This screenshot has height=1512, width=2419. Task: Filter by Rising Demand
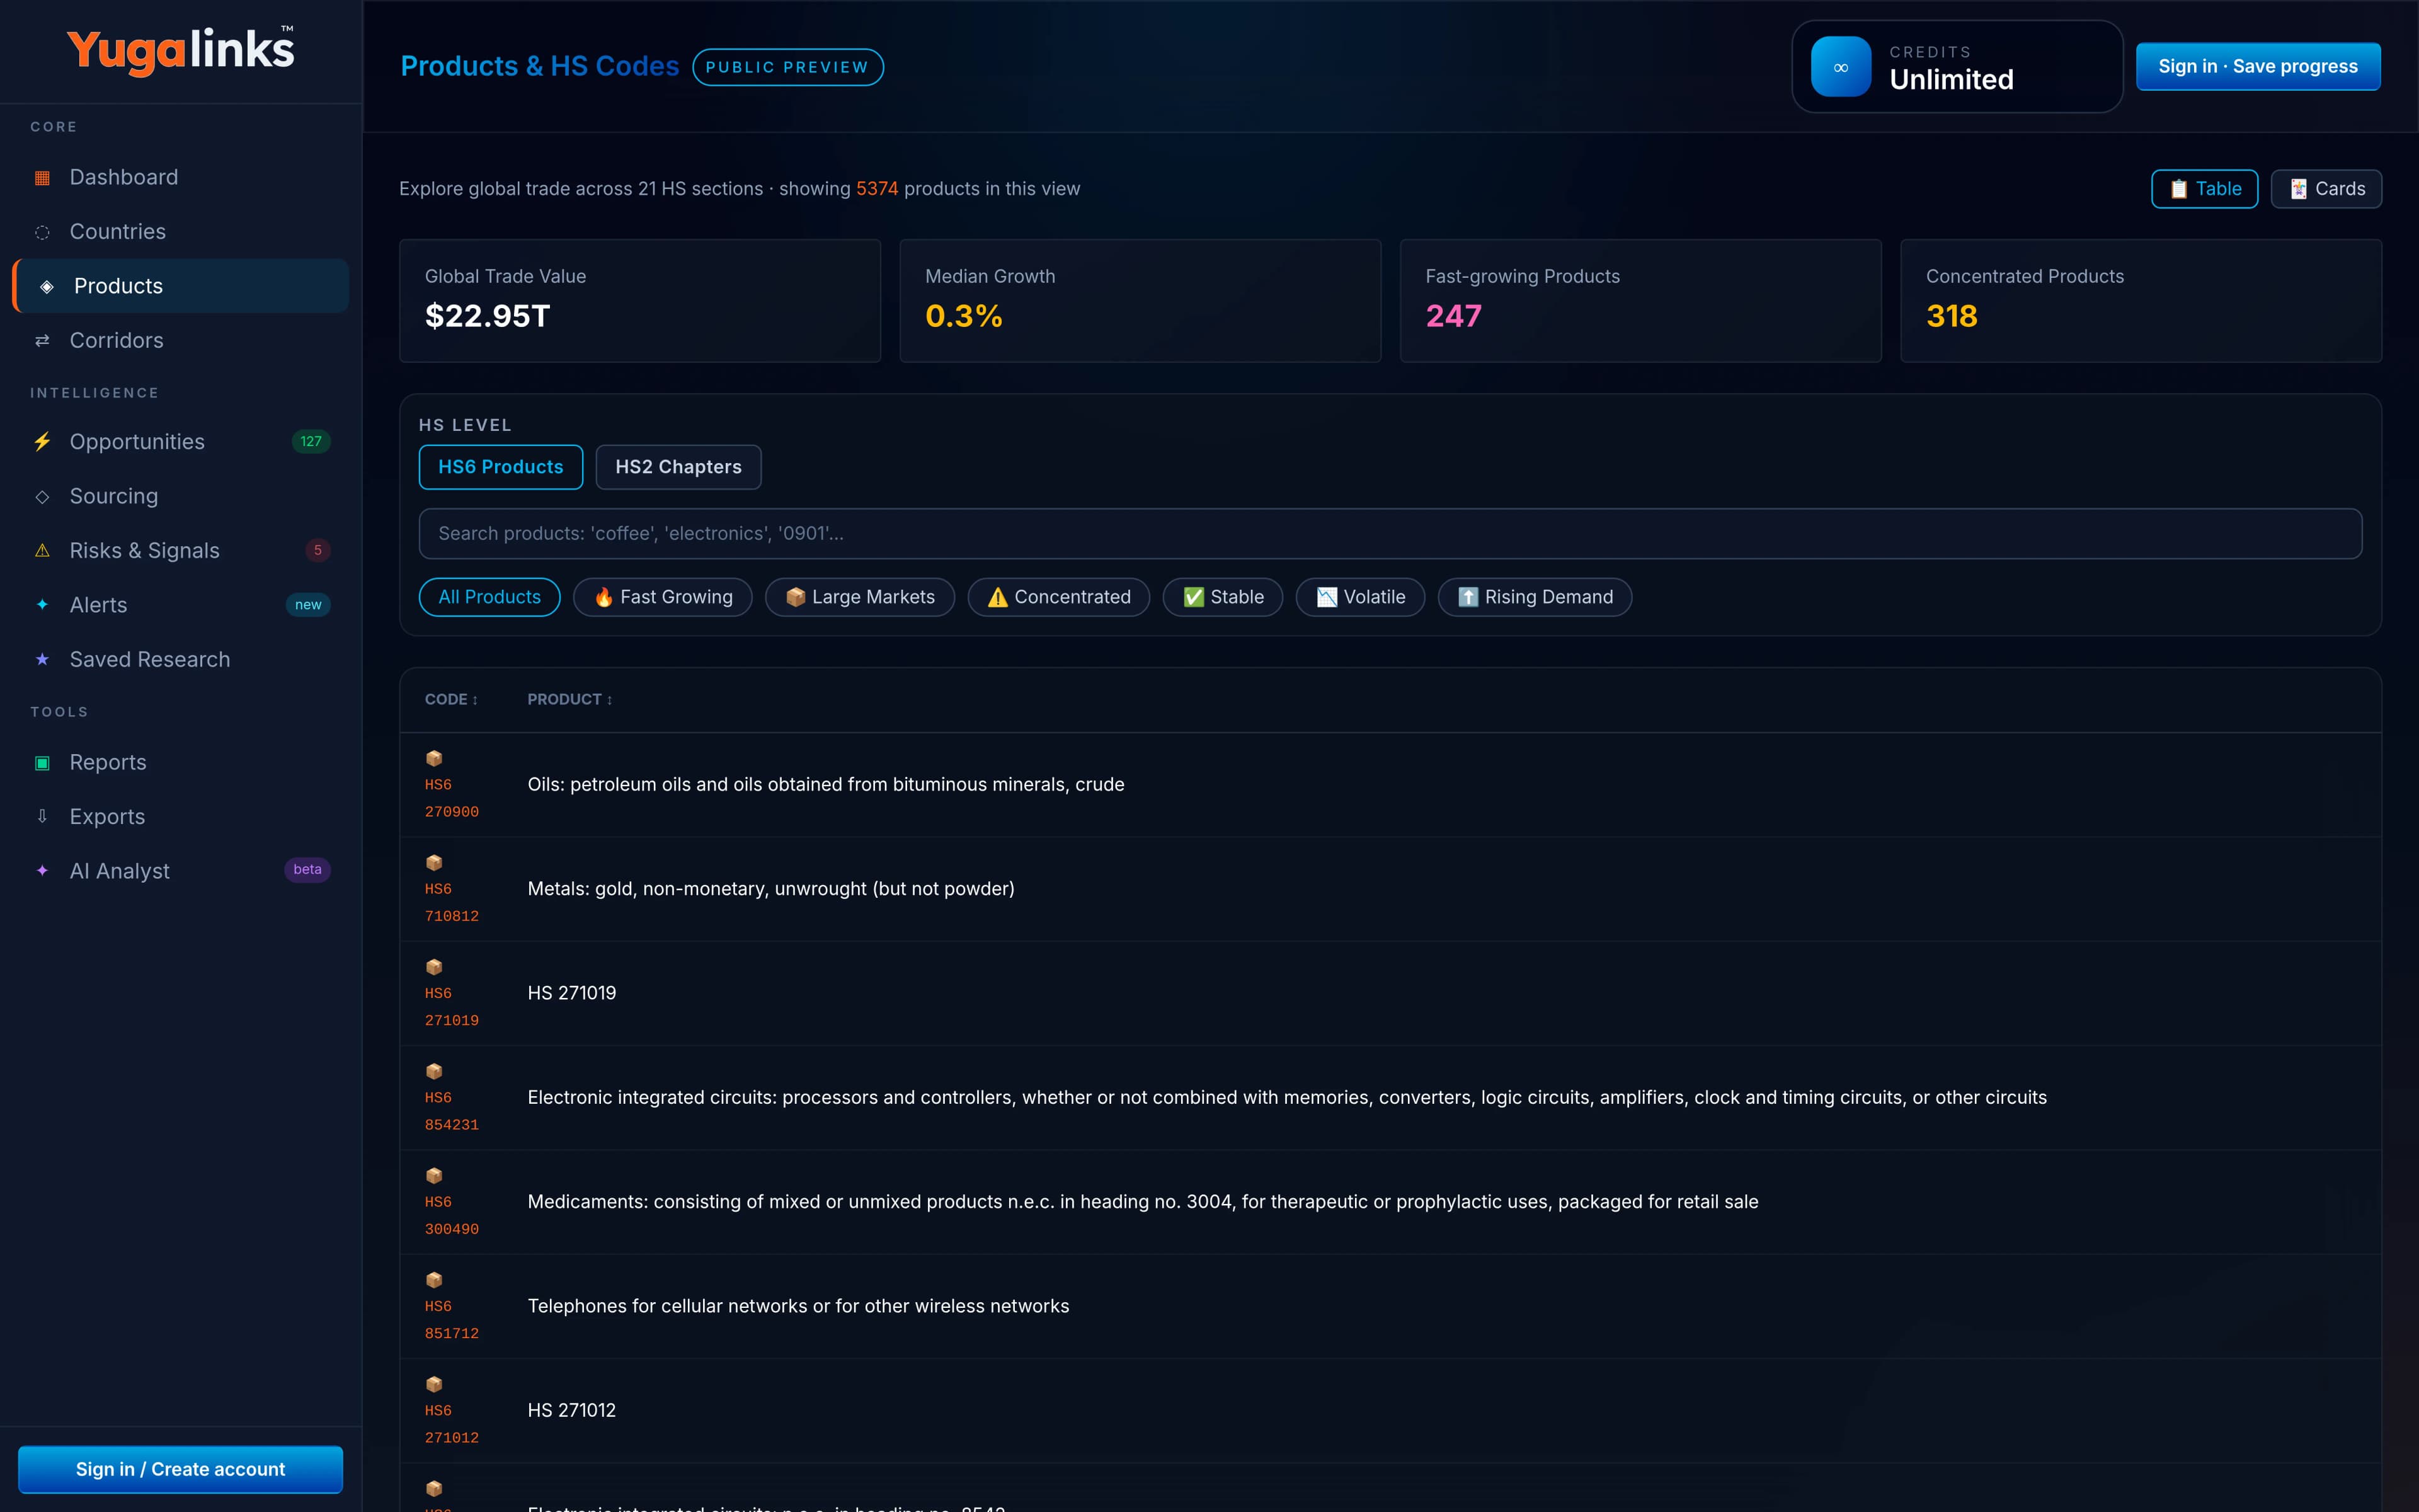click(x=1535, y=597)
